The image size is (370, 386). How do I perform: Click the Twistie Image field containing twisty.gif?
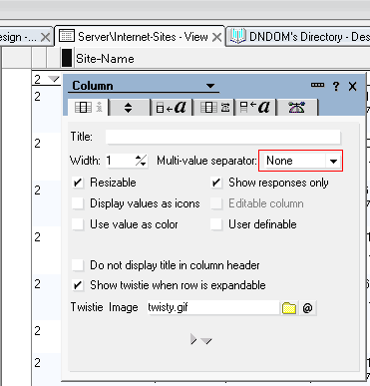tap(212, 307)
